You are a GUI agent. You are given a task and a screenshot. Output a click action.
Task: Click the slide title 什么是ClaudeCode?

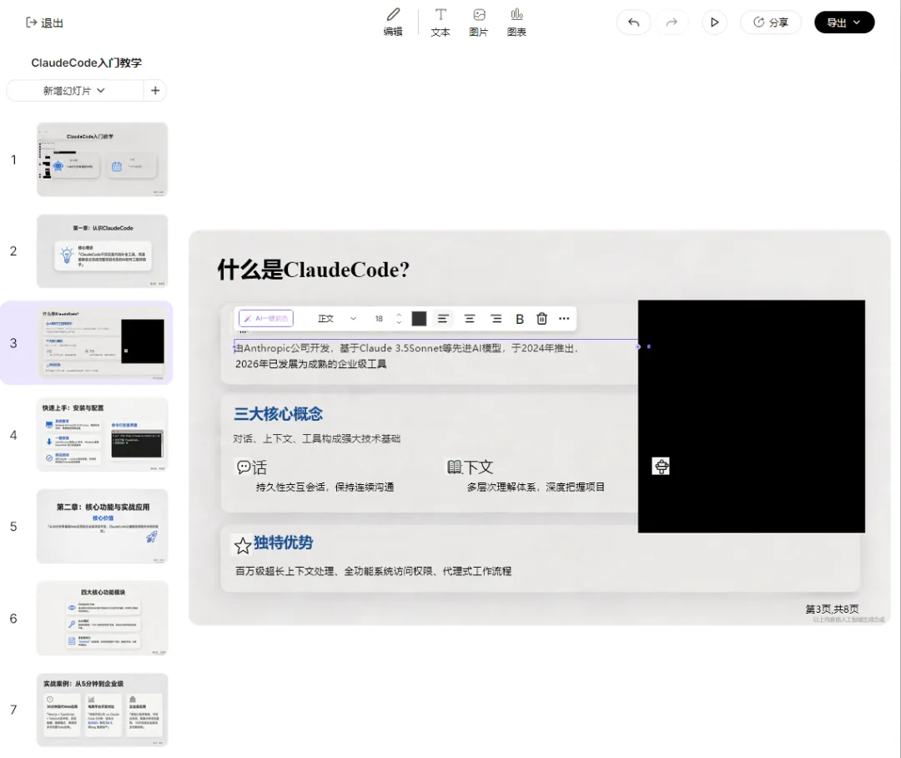click(314, 269)
